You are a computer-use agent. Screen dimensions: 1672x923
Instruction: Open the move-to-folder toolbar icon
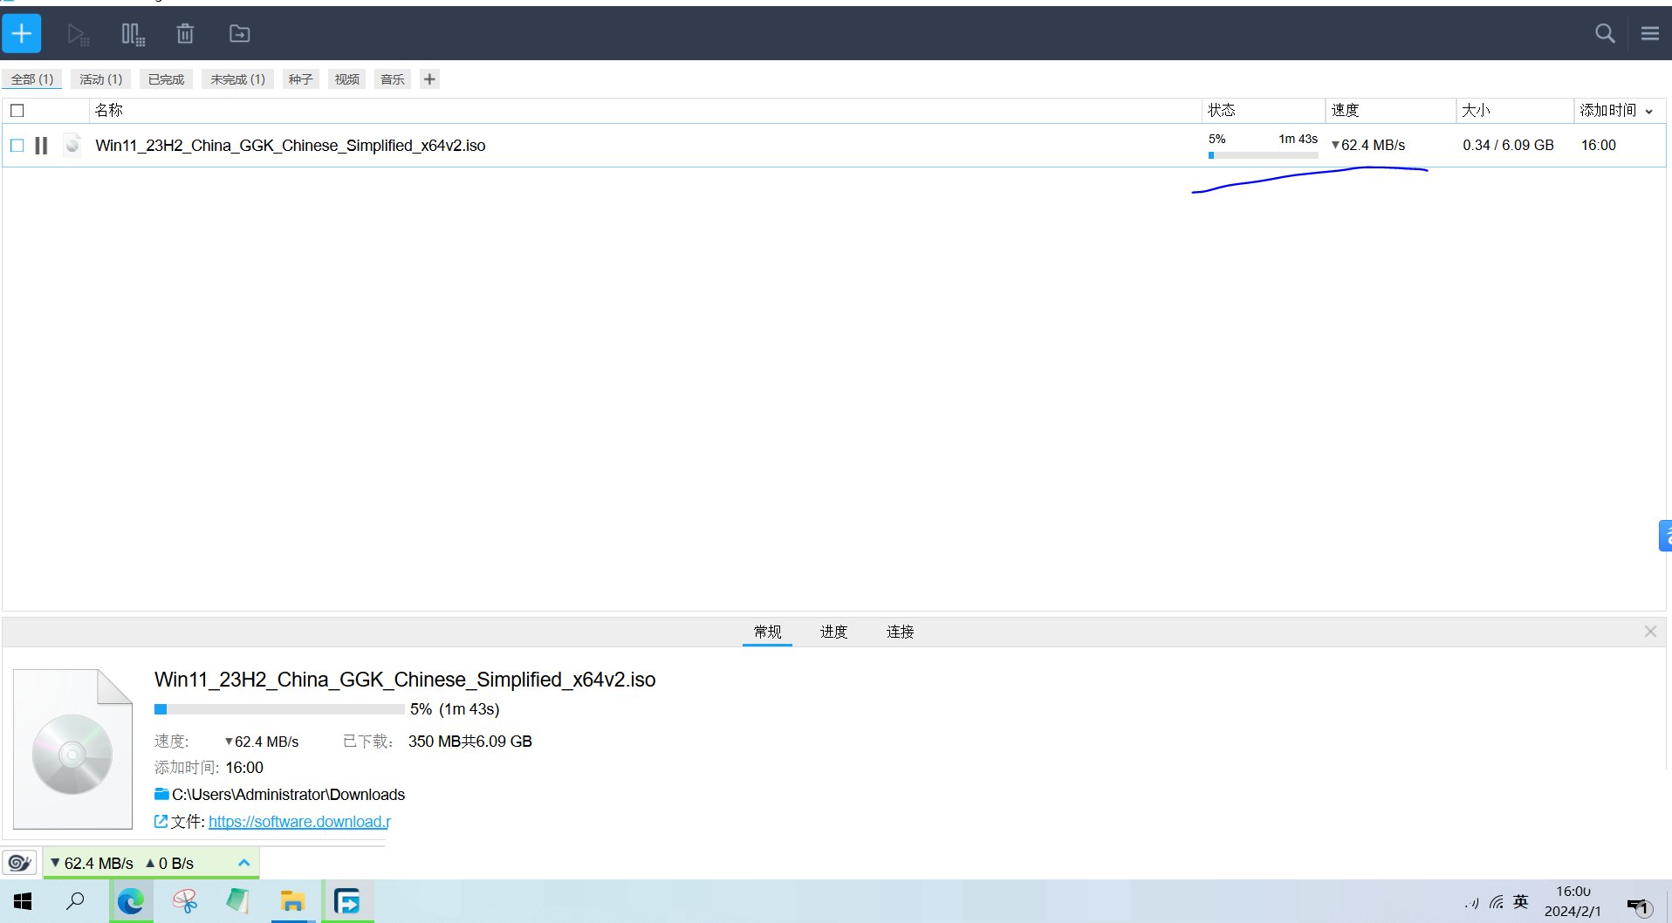[239, 34]
